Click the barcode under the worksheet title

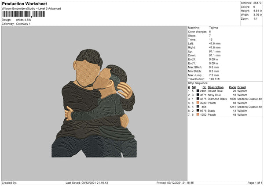pyautogui.click(x=23, y=14)
